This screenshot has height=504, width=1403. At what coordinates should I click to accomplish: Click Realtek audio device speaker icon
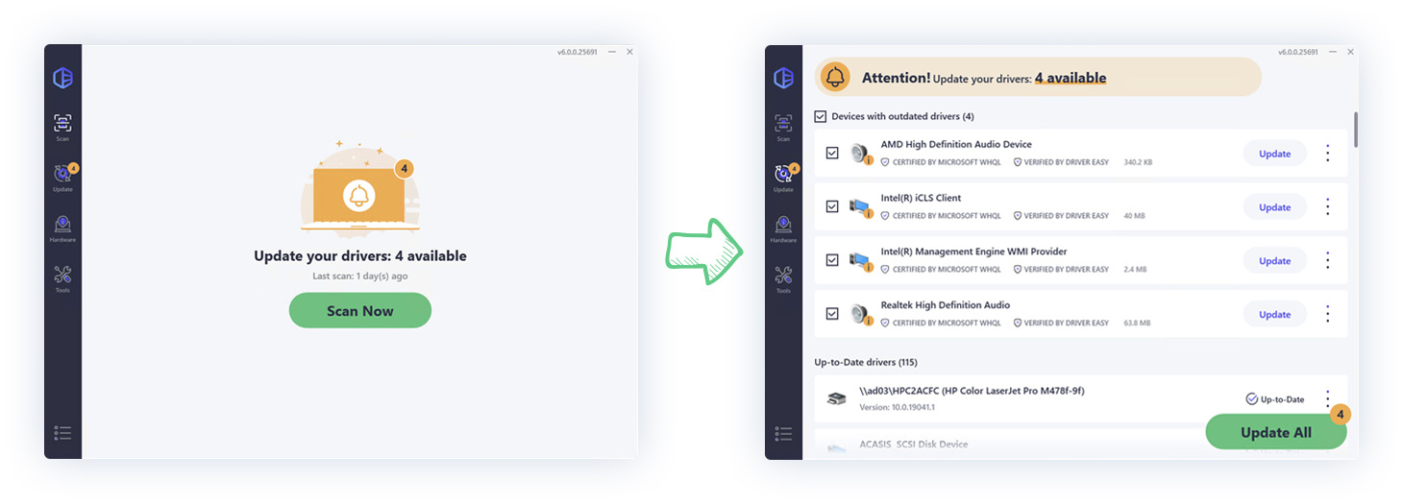861,315
